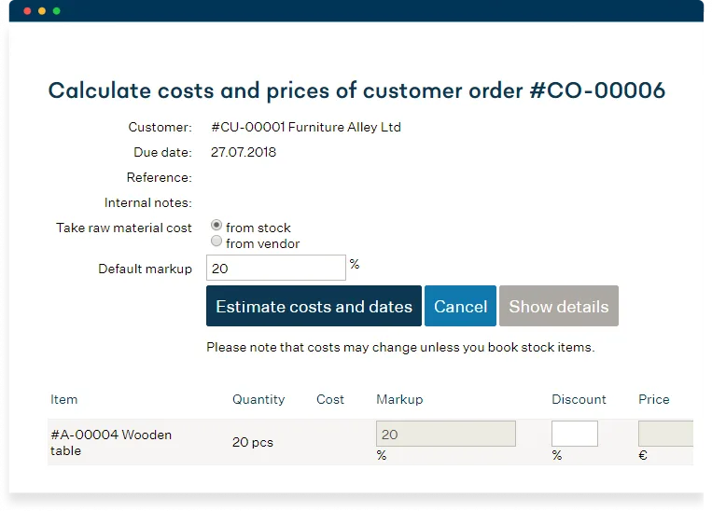Click the green maximize window dot
Image resolution: width=712 pixels, height=511 pixels.
pos(56,11)
